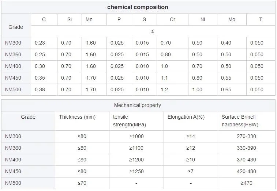This screenshot has height=191, width=277.
Task: Click the 'Mechanical property' header
Action: (138, 105)
